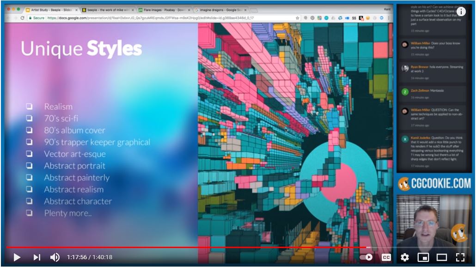Switch to the Artist Study - Beeple Slides tab
476x267 pixels.
[x=51, y=10]
